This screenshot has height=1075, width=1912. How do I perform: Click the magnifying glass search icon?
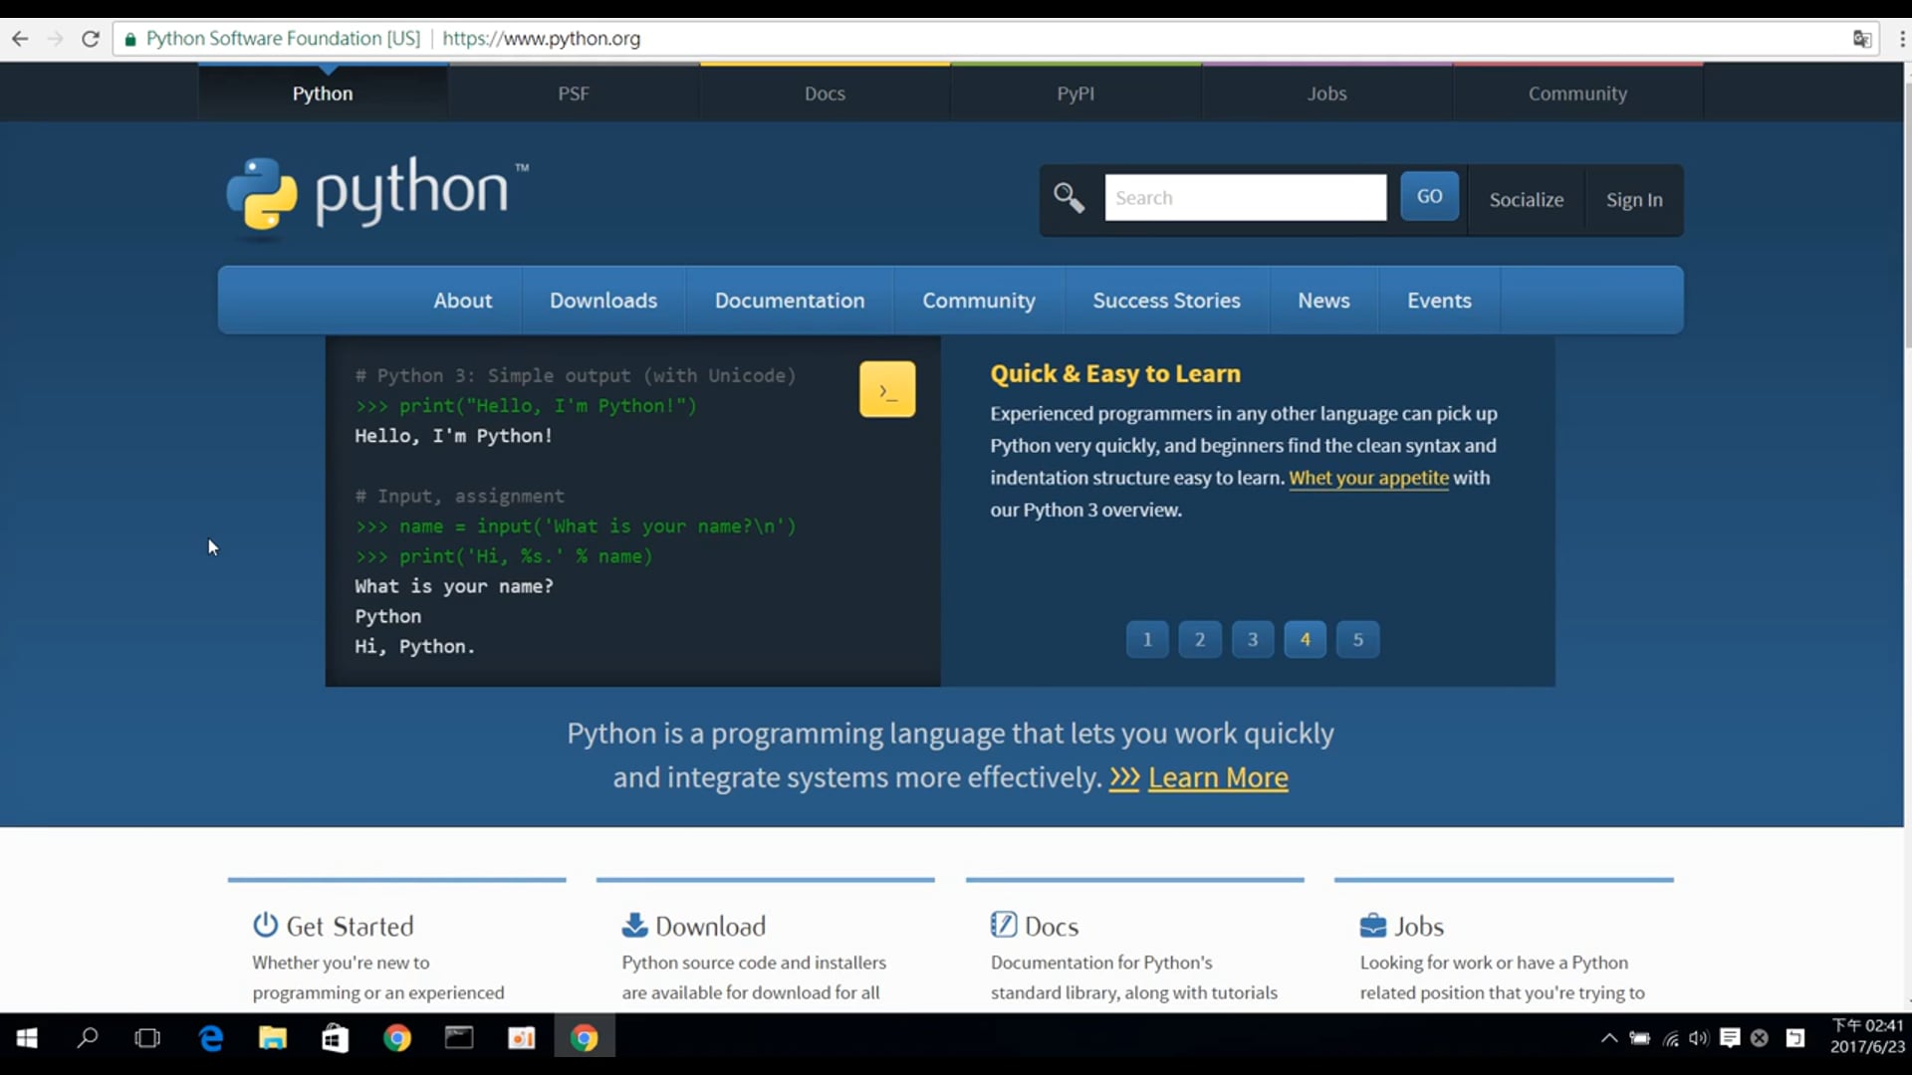[1069, 198]
